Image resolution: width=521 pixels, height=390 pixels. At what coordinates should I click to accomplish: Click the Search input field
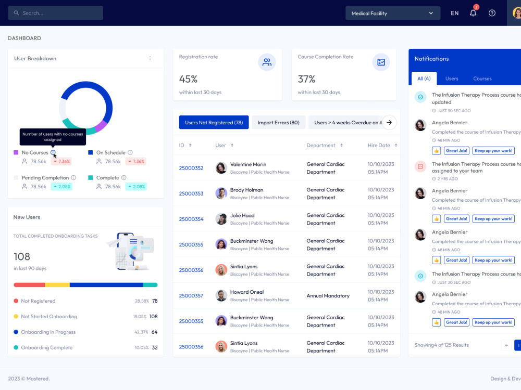coord(56,13)
